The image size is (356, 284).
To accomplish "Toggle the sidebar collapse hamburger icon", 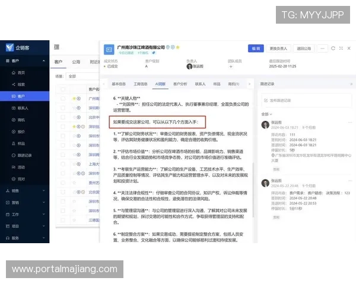I will tap(56, 47).
